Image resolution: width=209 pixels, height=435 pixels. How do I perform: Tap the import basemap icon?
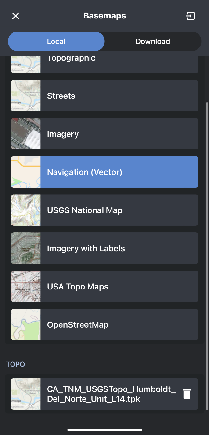190,16
